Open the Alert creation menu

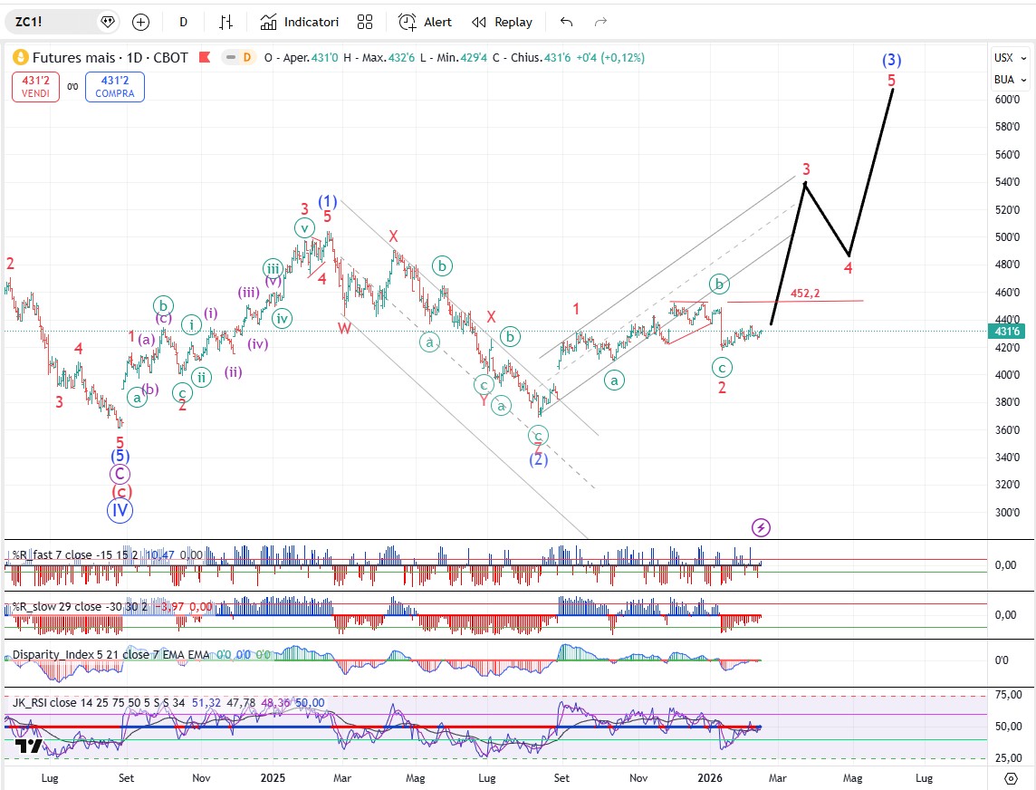[x=426, y=22]
